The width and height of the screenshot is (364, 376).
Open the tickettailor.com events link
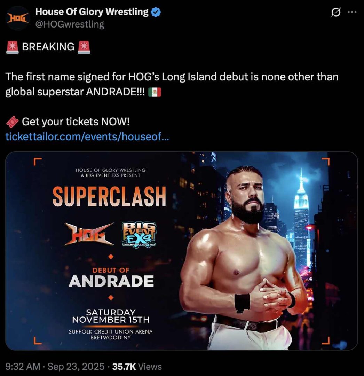coord(87,136)
